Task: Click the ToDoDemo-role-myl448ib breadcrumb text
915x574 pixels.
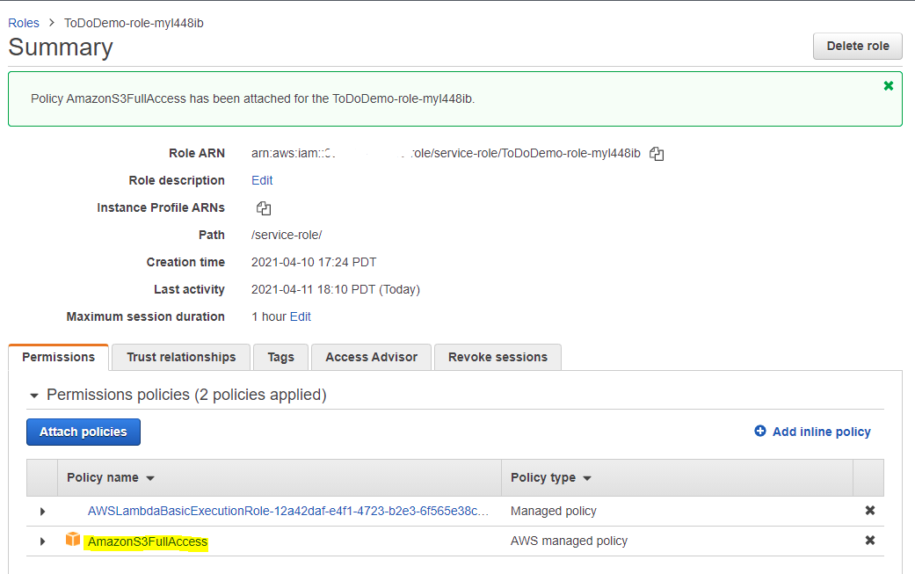Action: coord(134,23)
